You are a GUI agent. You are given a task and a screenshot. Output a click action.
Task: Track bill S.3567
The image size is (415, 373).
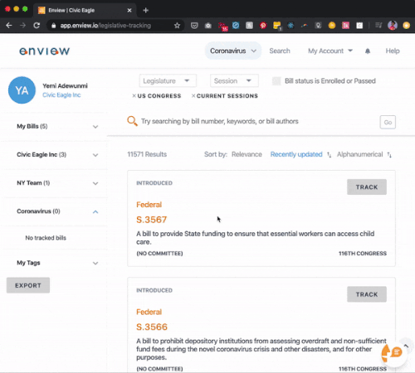coord(367,187)
